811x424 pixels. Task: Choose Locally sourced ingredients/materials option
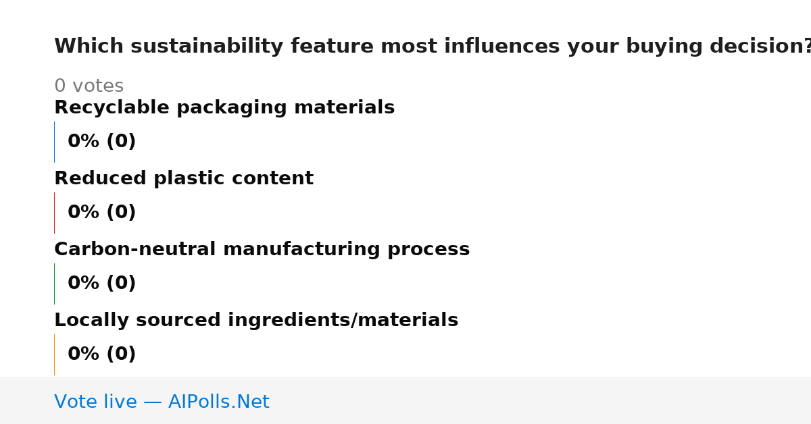pyautogui.click(x=256, y=321)
